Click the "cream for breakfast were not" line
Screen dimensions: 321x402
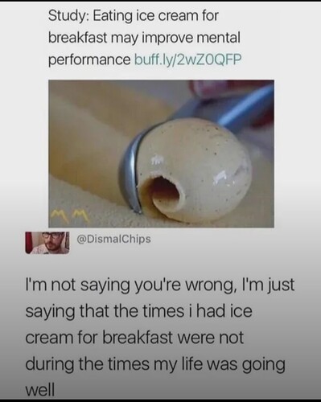[x=134, y=337]
